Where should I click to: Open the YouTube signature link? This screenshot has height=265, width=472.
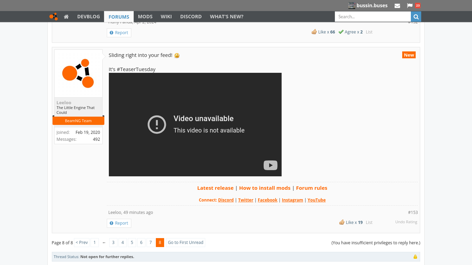(317, 200)
